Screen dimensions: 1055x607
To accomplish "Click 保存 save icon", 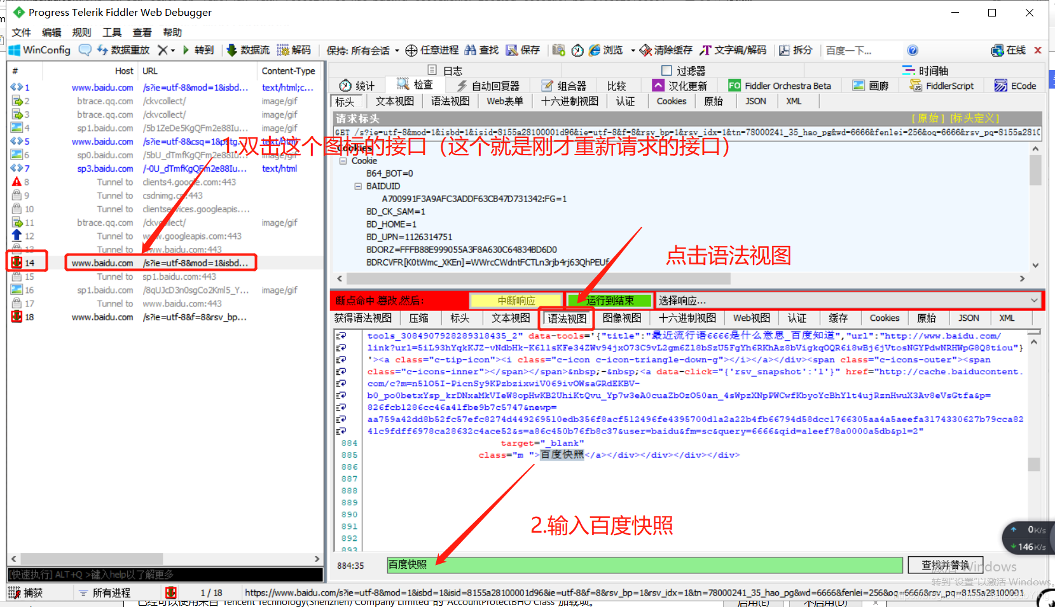I will [511, 50].
